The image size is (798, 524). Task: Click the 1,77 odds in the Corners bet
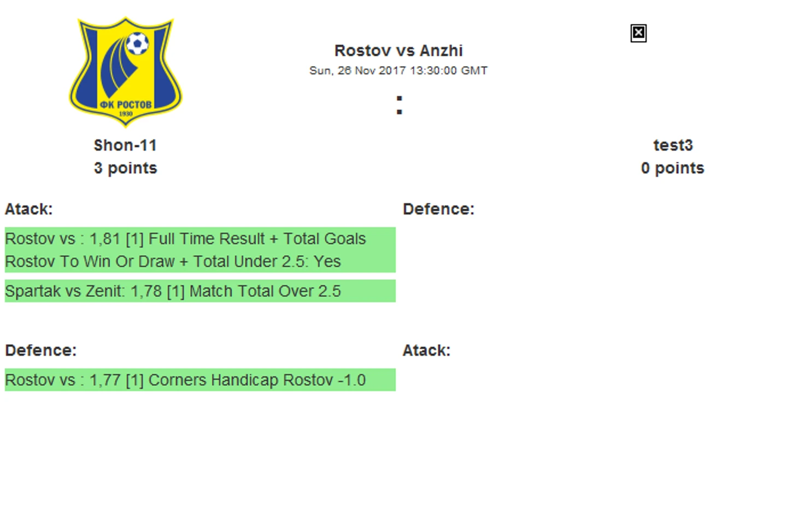pyautogui.click(x=105, y=380)
